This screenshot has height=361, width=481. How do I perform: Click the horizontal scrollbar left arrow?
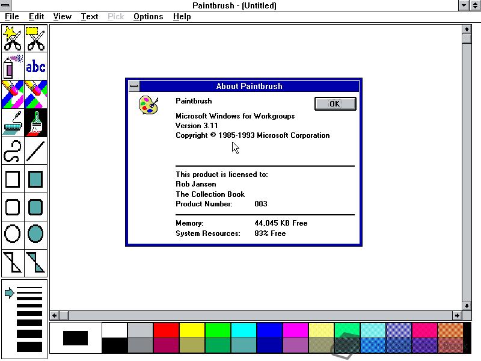55,315
